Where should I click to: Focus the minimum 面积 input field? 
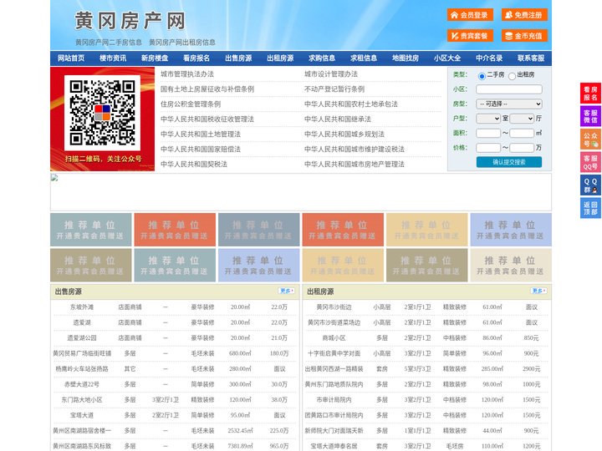[x=488, y=133]
